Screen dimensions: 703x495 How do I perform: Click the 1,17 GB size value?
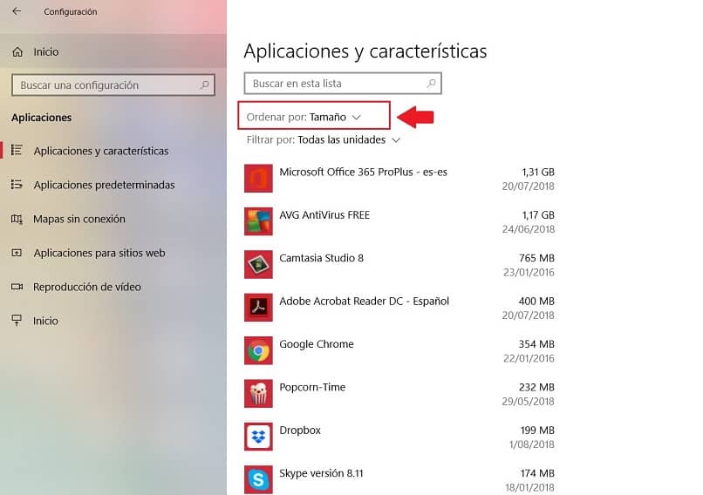click(x=538, y=215)
